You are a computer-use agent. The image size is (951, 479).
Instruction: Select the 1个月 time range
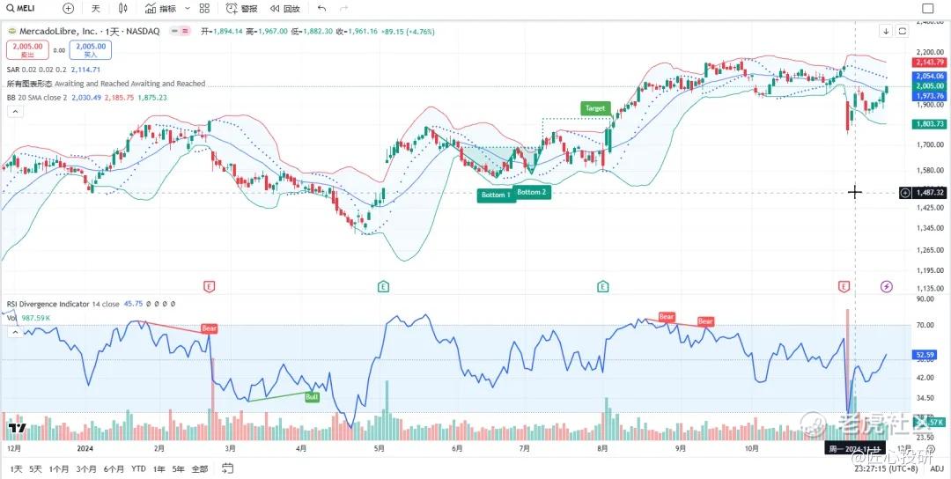point(59,468)
